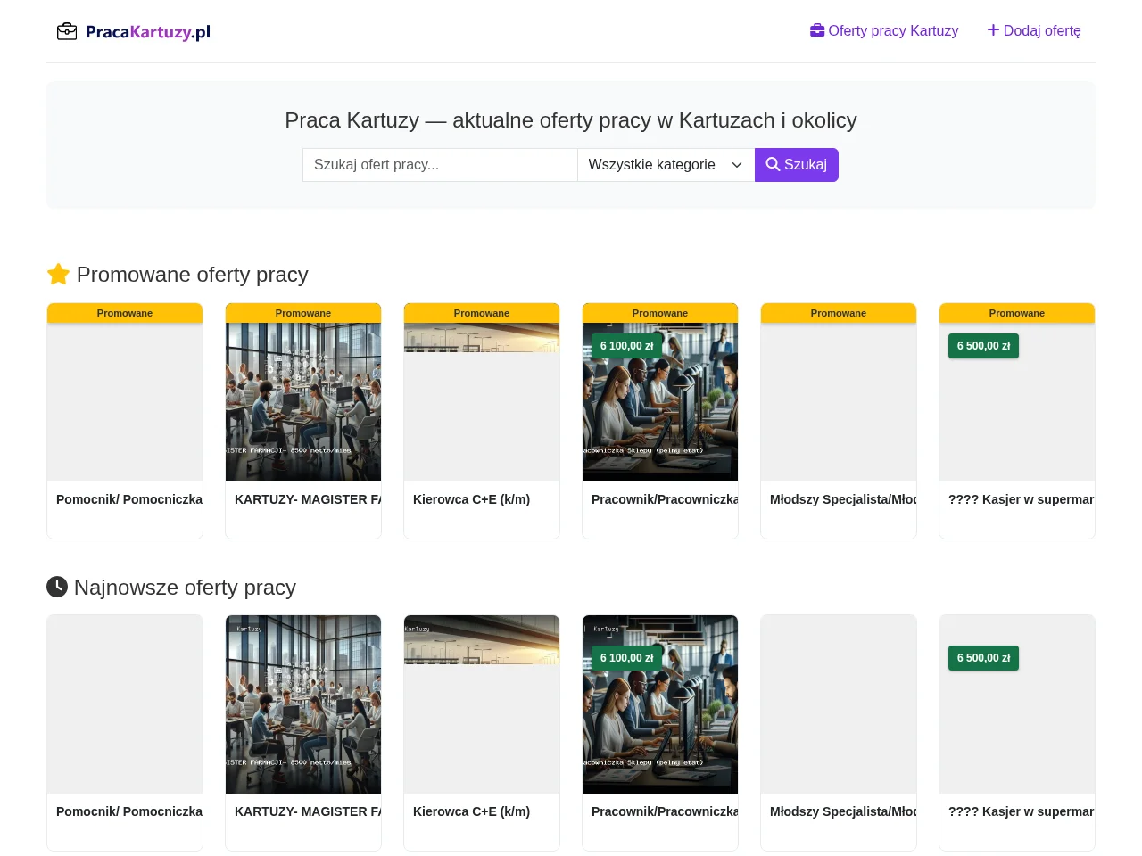Viewport: 1142px width, 856px height.
Task: Click Promowane label above Kierowca C+E card
Action: point(482,313)
